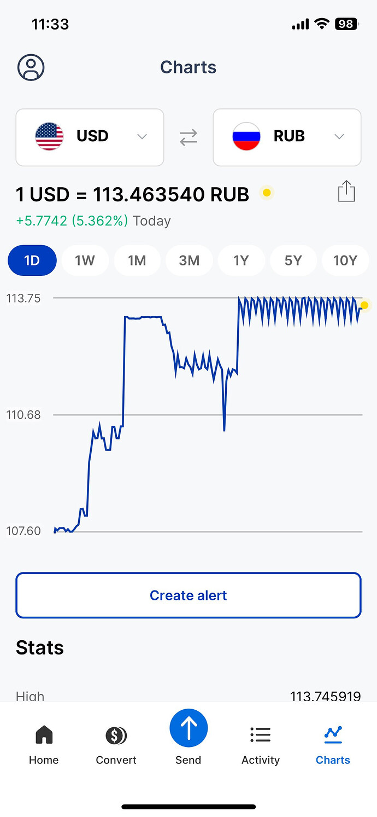Viewport: 377px width, 817px height.
Task: Select the Charts graph icon
Action: tap(333, 734)
